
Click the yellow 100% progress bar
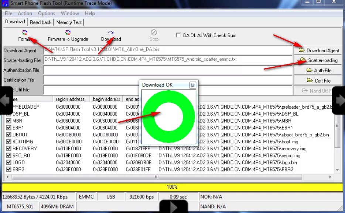172,187
